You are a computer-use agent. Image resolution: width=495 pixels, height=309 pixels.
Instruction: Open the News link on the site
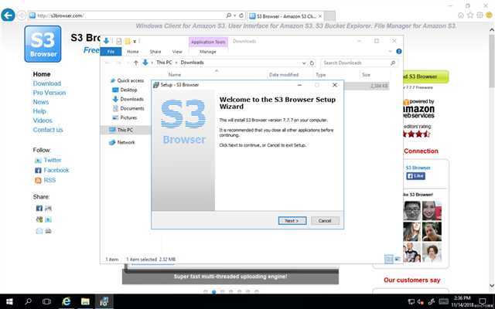click(41, 102)
